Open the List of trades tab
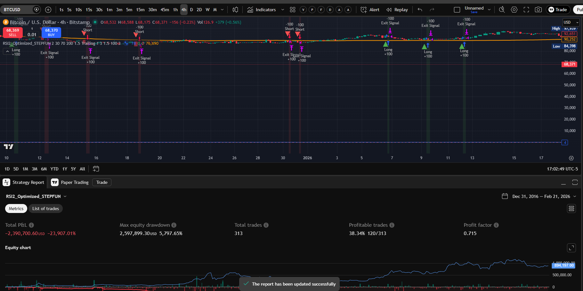The width and height of the screenshot is (583, 291). pyautogui.click(x=45, y=208)
